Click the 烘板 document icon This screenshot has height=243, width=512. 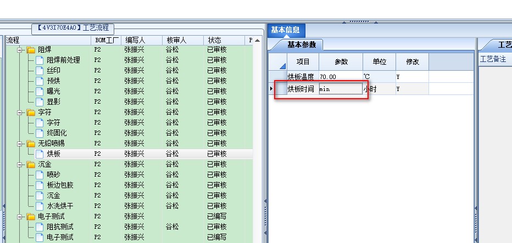tap(40, 154)
